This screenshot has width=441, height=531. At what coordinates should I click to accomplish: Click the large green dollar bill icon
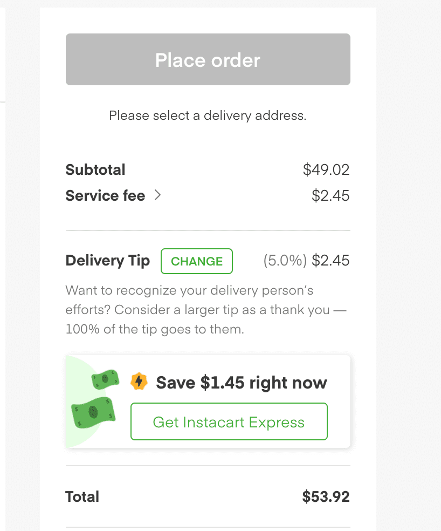coord(93,412)
